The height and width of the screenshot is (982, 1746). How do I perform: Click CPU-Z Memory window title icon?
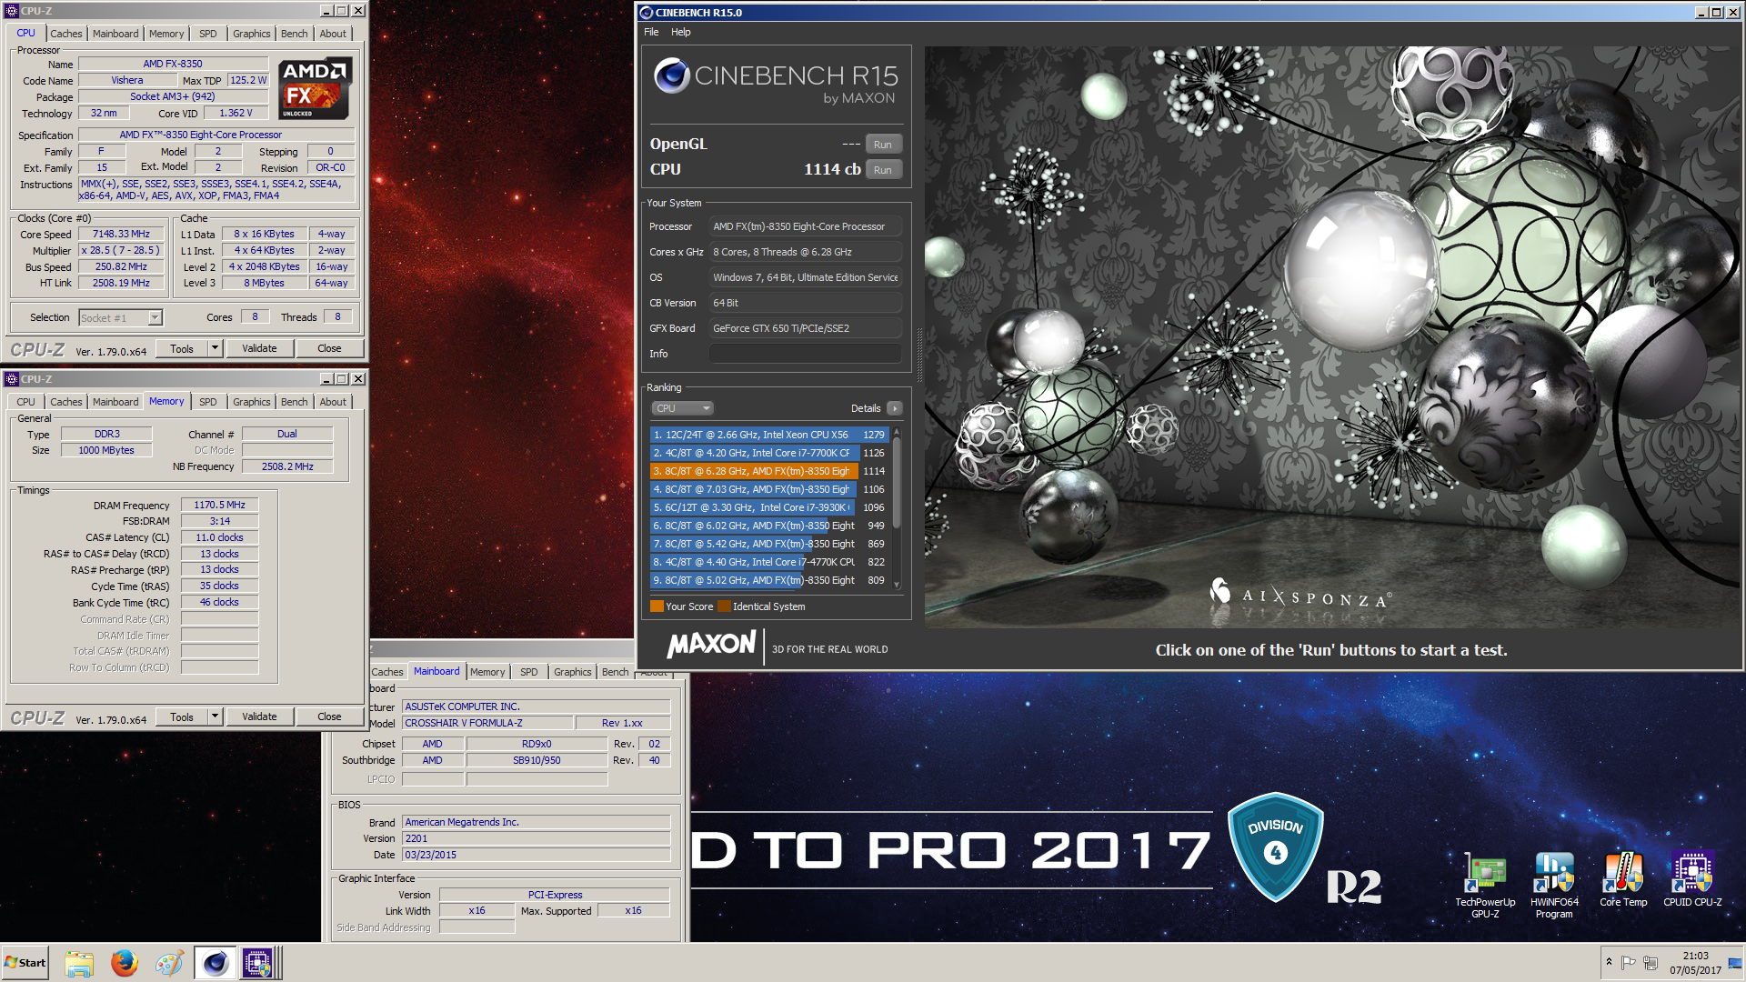(12, 379)
